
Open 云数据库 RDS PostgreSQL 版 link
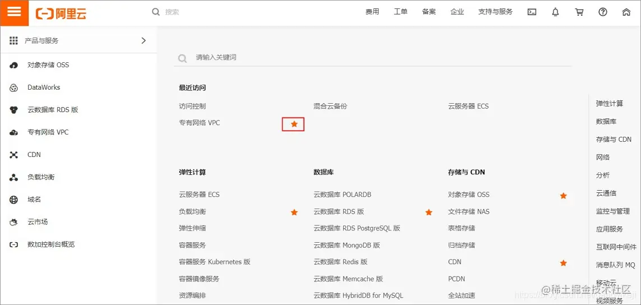coord(357,228)
